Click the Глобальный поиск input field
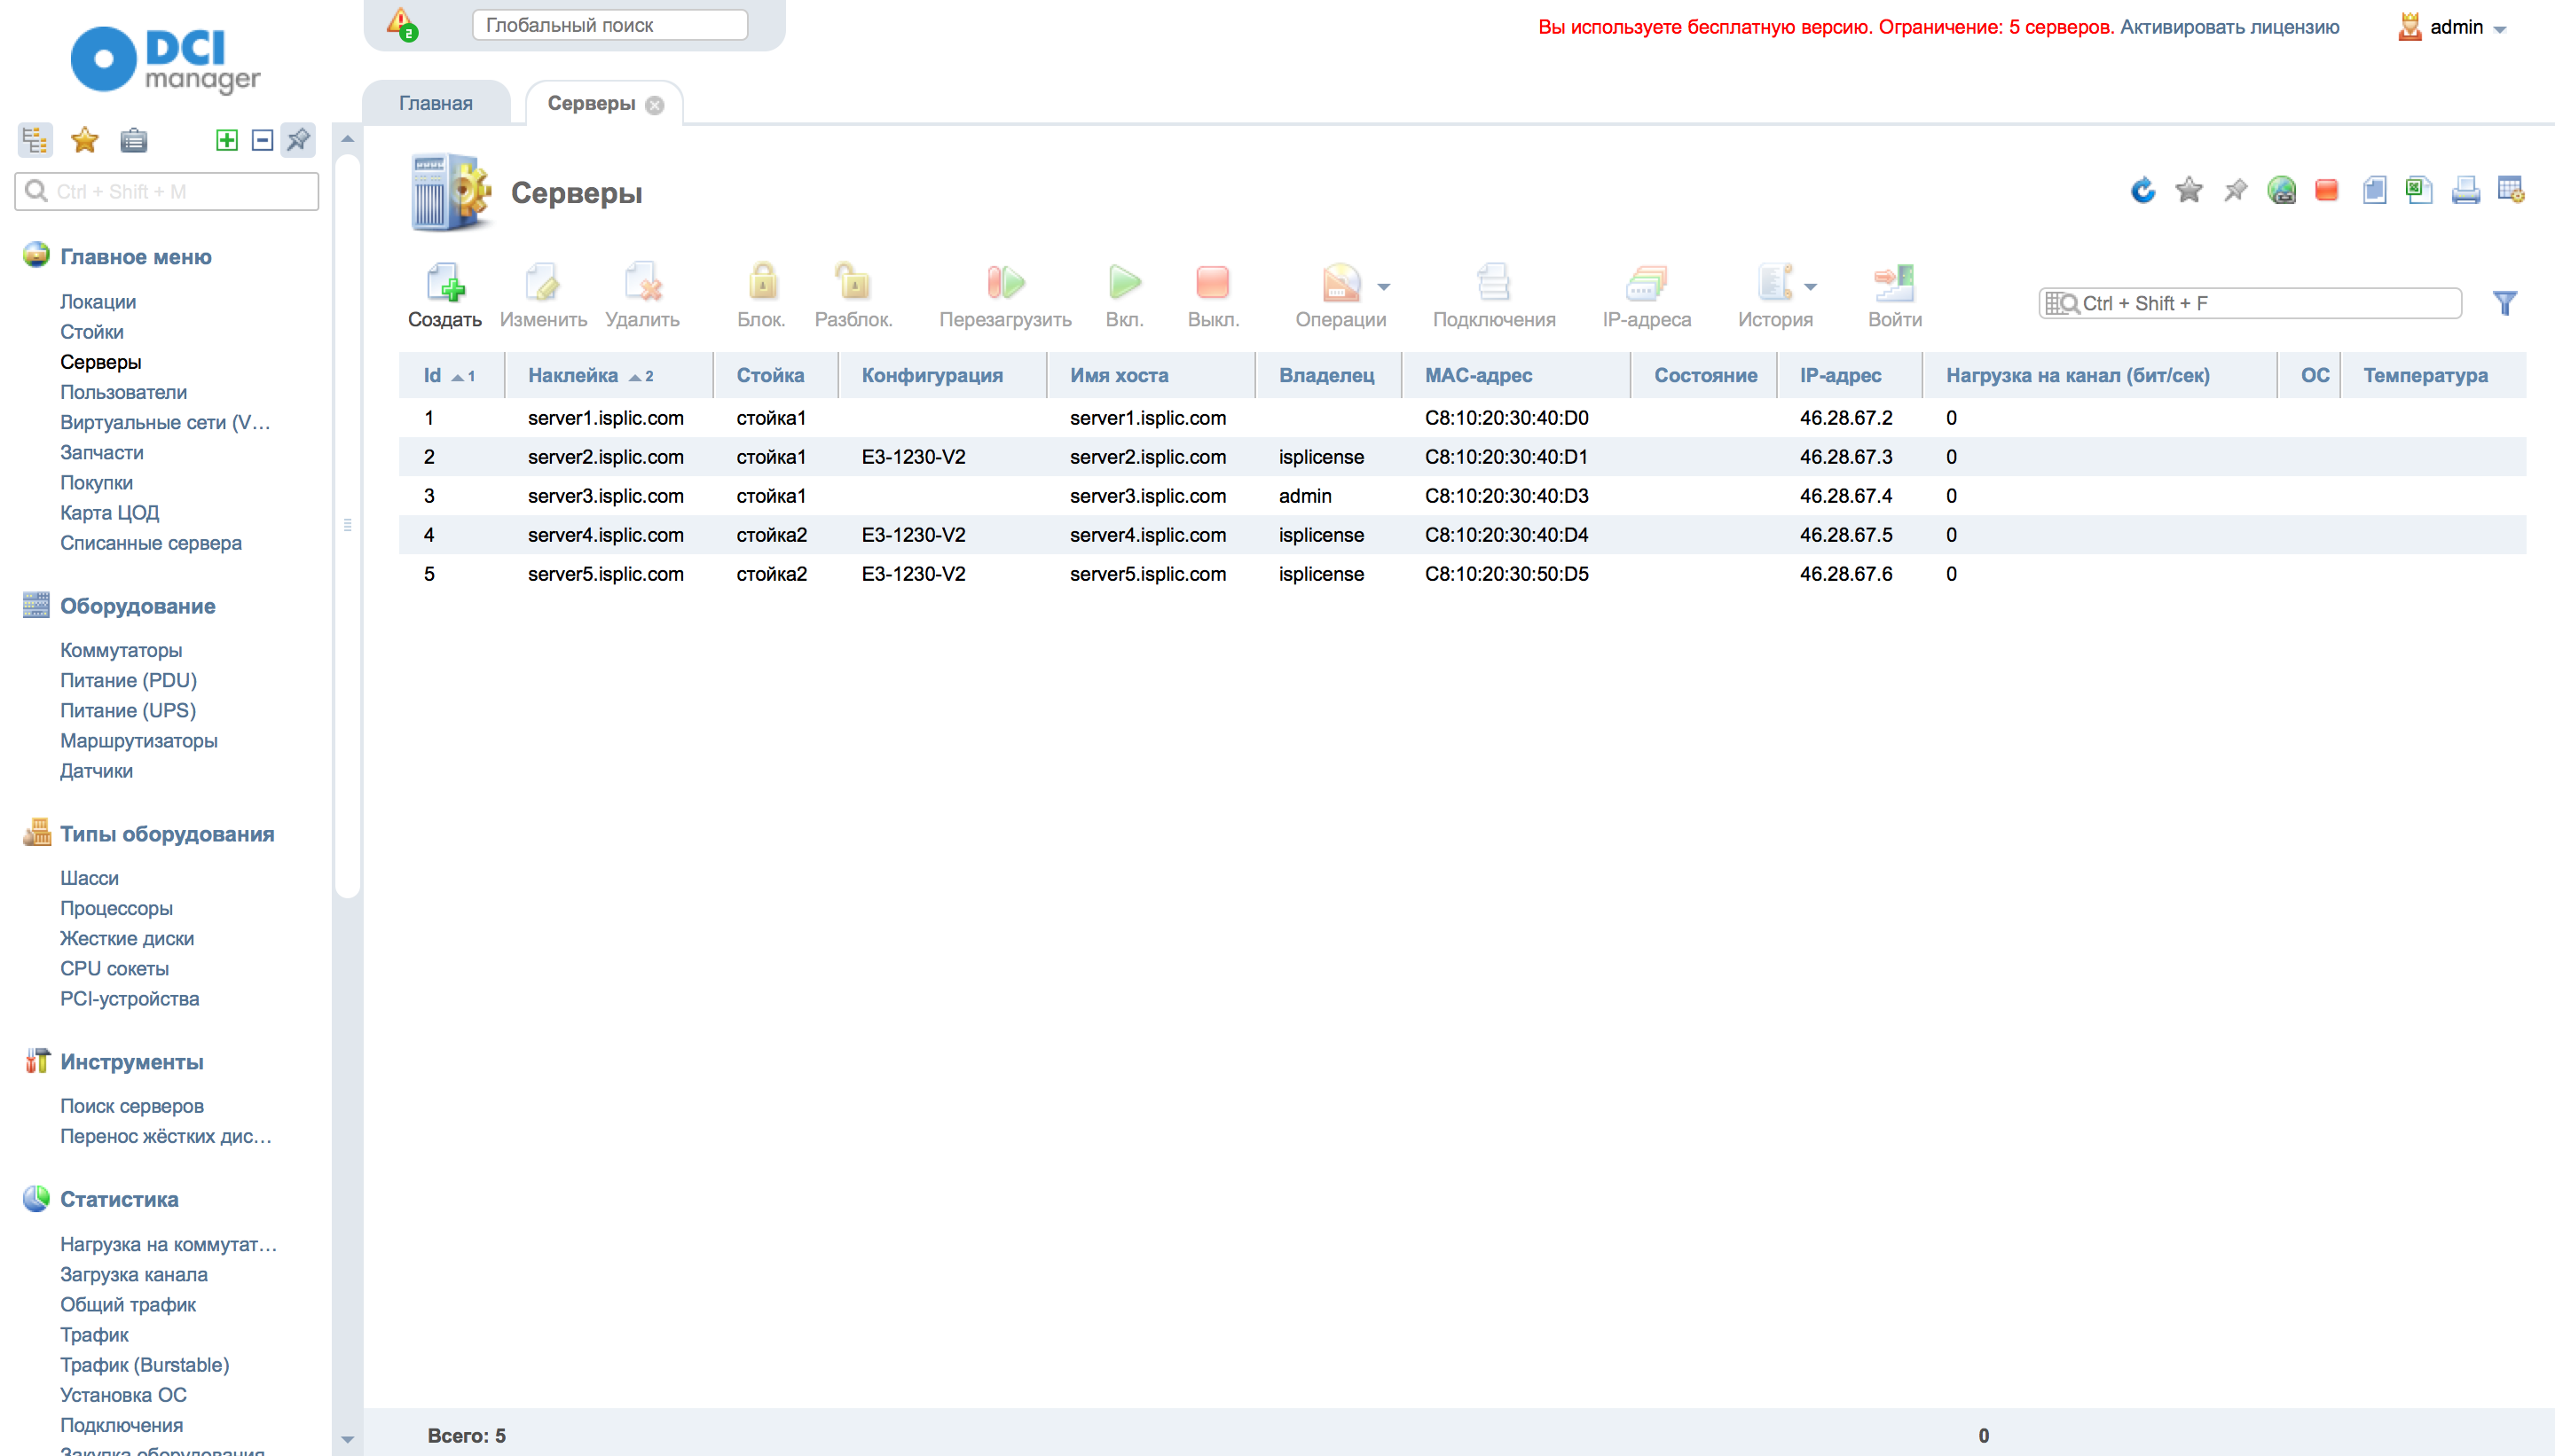Screen dimensions: 2555x1456 [609, 25]
